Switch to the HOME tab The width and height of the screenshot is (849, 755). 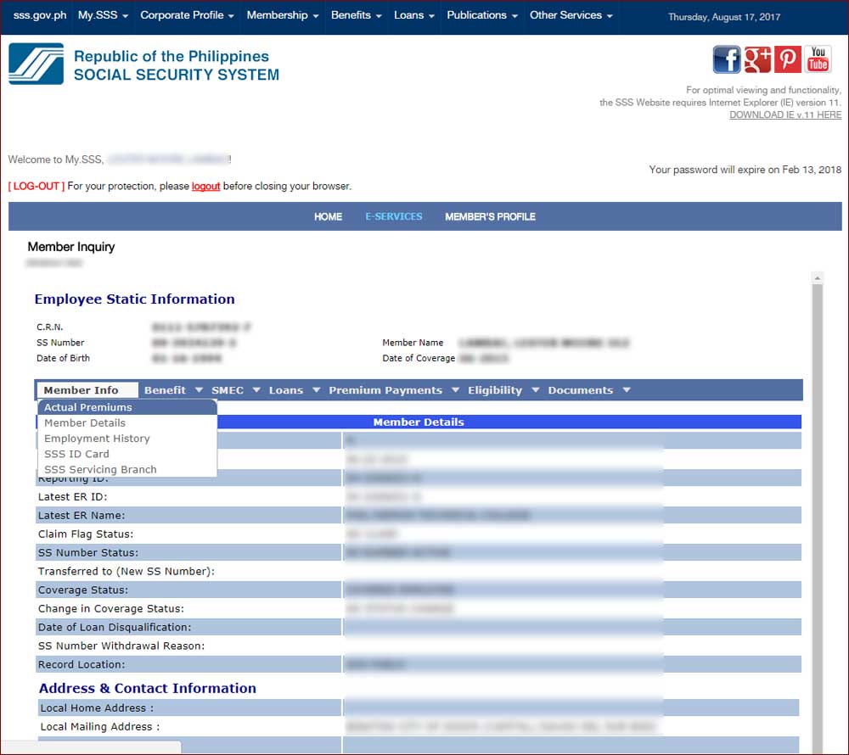point(328,216)
